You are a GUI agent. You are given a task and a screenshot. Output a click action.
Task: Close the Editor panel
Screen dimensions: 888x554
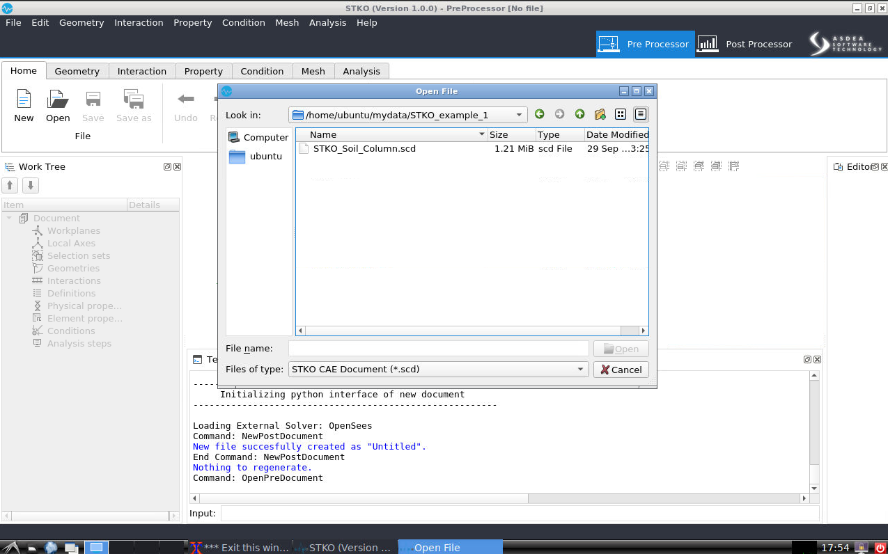click(x=884, y=167)
